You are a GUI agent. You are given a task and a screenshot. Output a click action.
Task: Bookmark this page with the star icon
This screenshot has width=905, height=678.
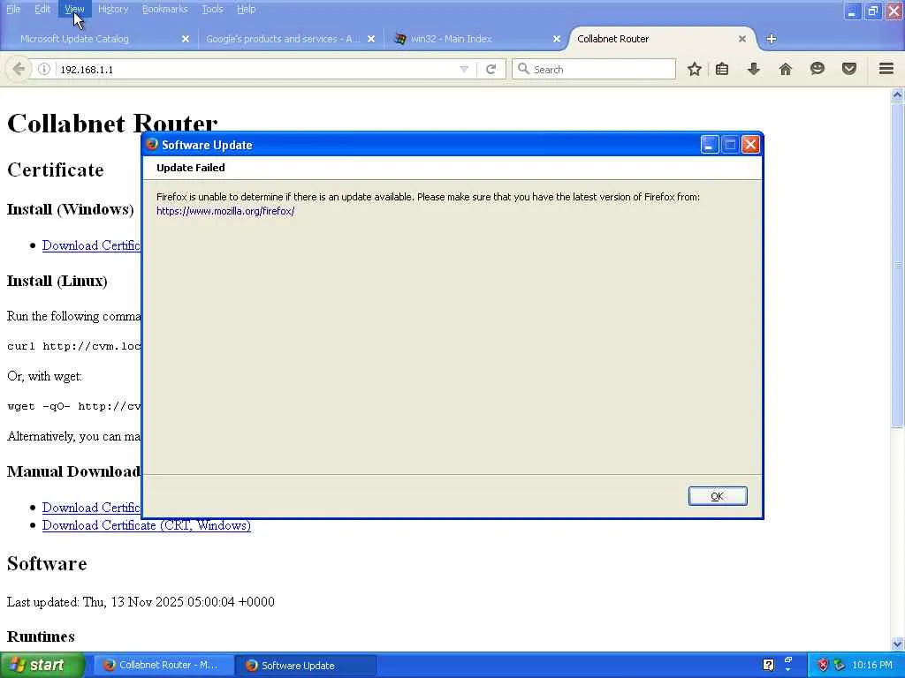[695, 69]
